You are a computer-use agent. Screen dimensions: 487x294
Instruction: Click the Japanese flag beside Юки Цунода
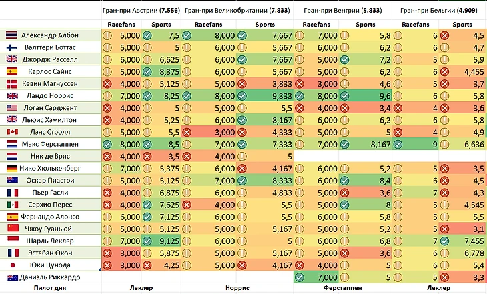pos(11,265)
